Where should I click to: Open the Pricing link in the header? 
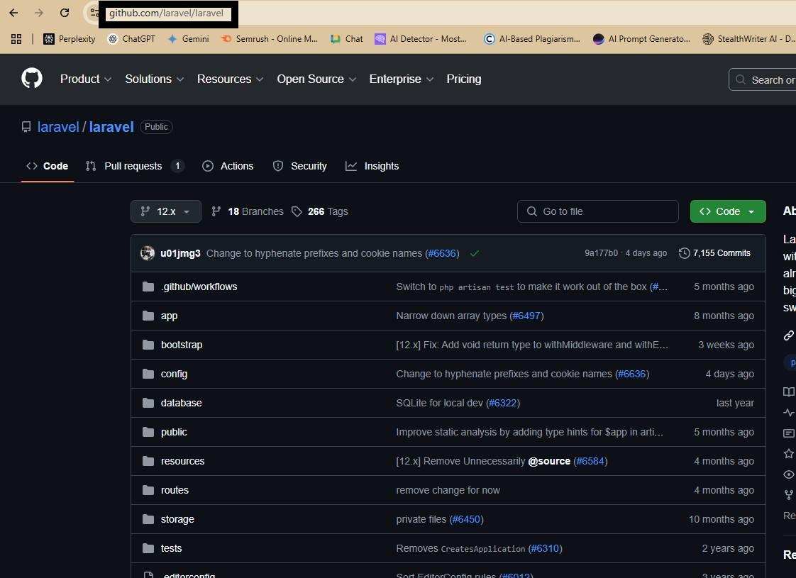[x=463, y=79]
